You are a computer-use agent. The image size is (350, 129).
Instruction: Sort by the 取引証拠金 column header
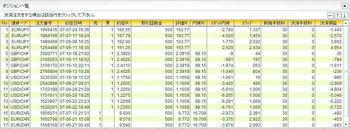click(x=152, y=23)
